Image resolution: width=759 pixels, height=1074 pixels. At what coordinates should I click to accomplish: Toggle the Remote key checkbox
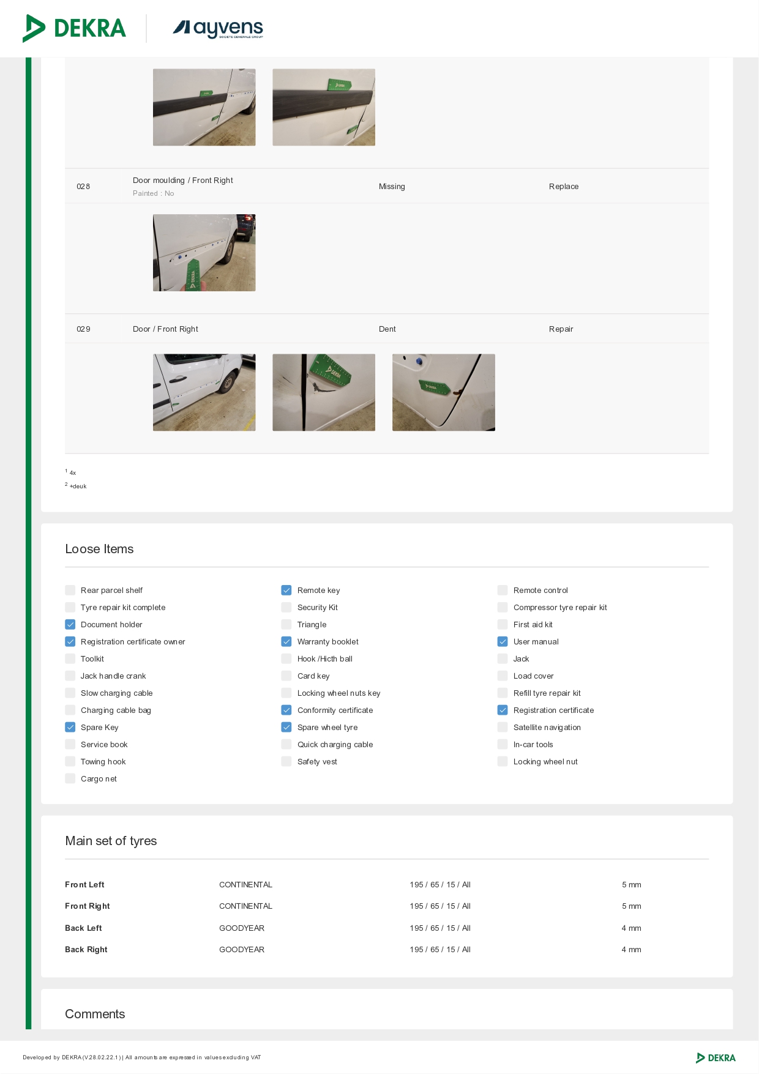click(x=286, y=591)
